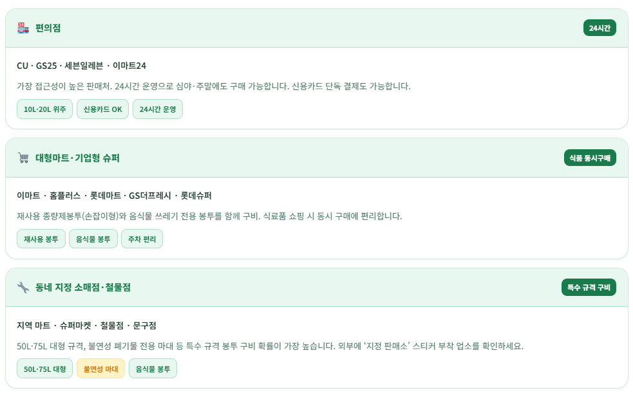This screenshot has height=395, width=633.
Task: Click the 24시간 badge
Action: (600, 28)
